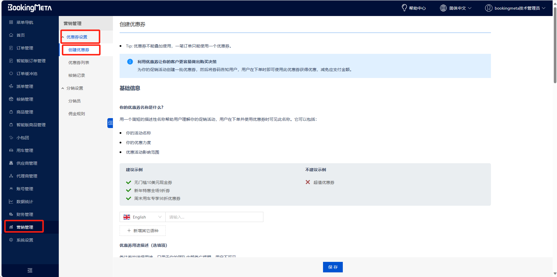Click the blue submenu collapse handle
This screenshot has height=277, width=557.
coord(110,123)
